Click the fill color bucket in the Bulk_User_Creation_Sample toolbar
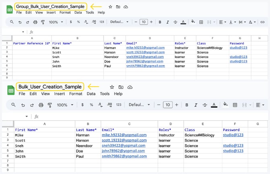The image size is (270, 174). click(x=225, y=105)
